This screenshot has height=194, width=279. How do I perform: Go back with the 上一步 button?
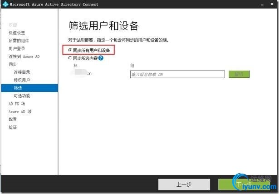tap(184, 185)
